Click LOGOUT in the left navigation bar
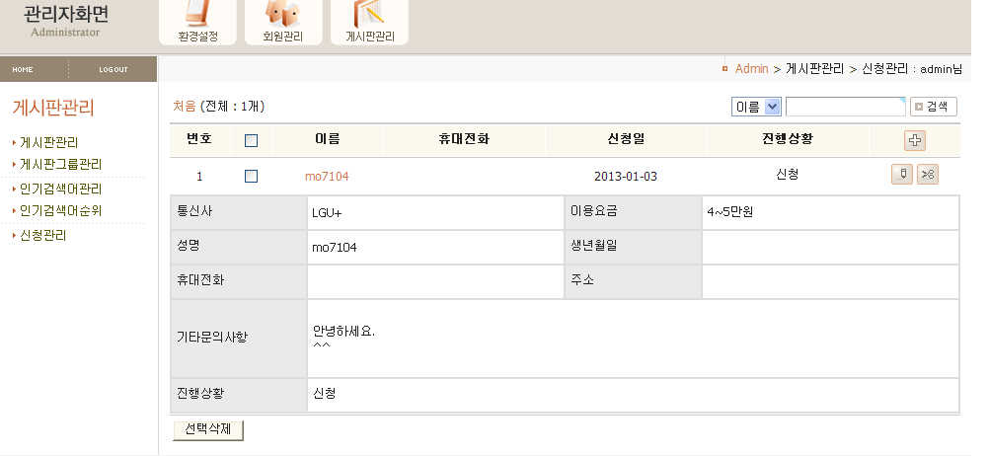The image size is (989, 456). click(113, 69)
